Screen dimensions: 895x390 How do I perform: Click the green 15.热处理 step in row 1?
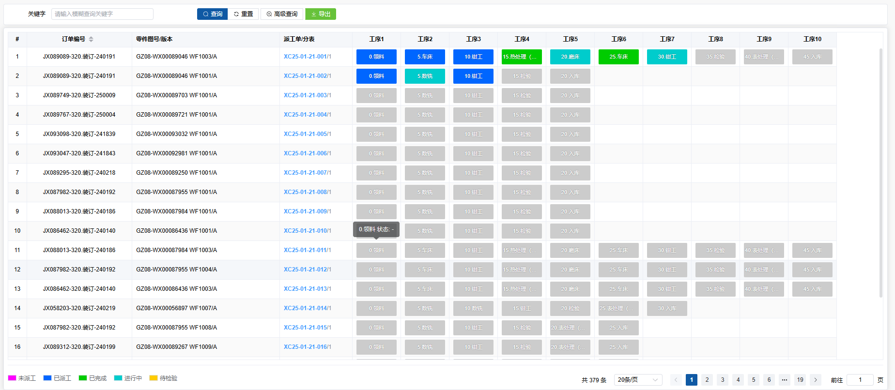[522, 57]
